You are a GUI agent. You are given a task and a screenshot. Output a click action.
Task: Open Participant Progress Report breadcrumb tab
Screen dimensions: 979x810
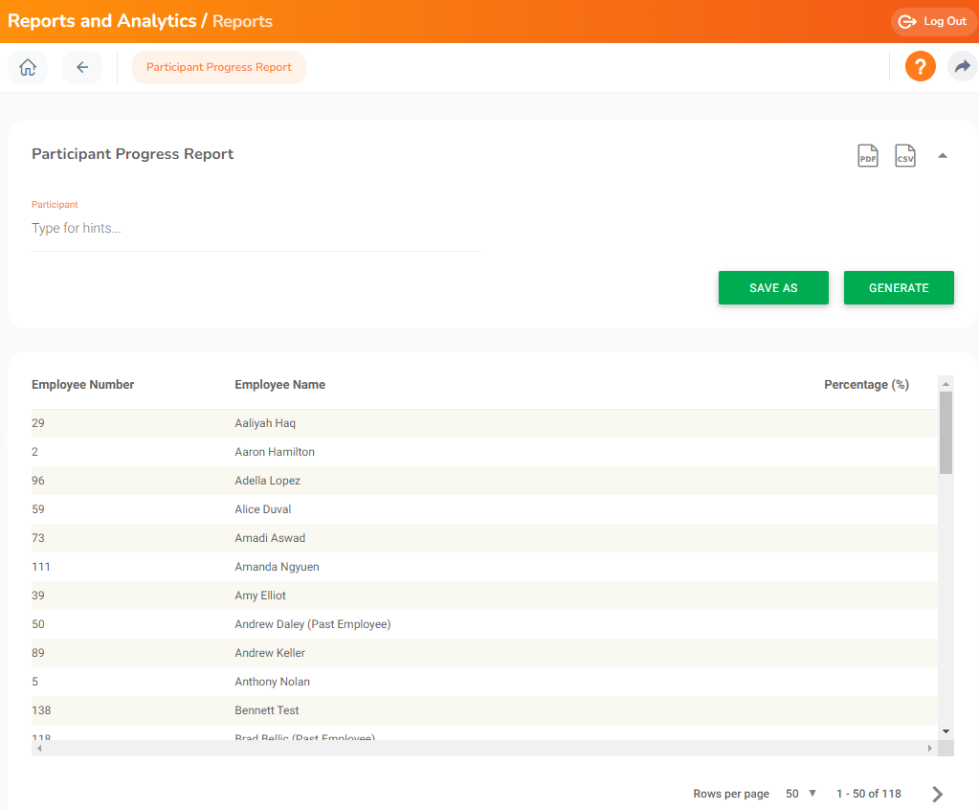[x=219, y=67]
